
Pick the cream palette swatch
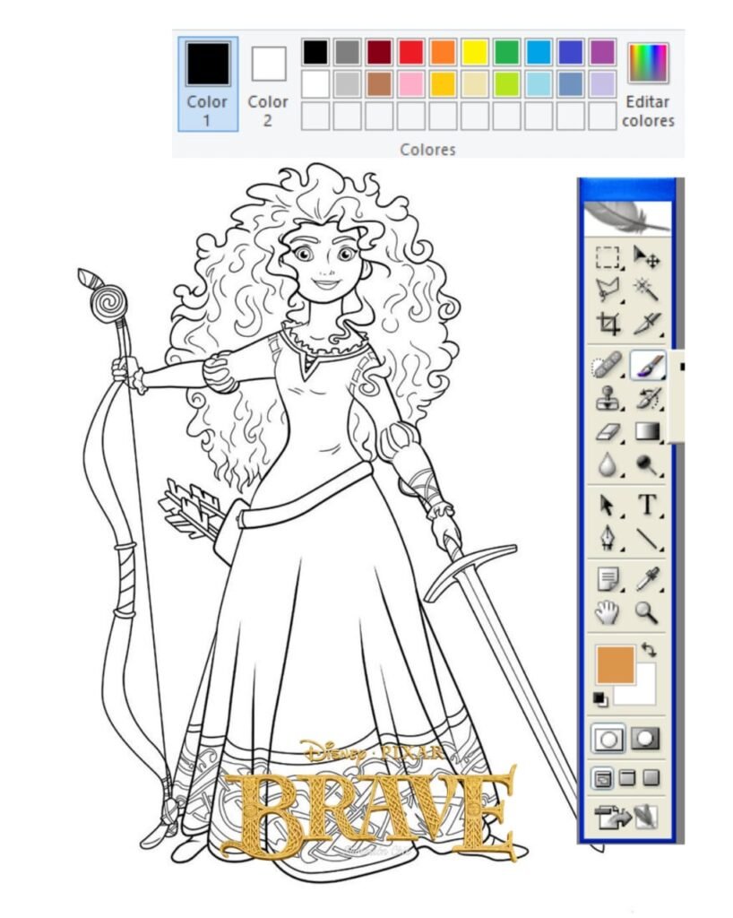(x=475, y=84)
